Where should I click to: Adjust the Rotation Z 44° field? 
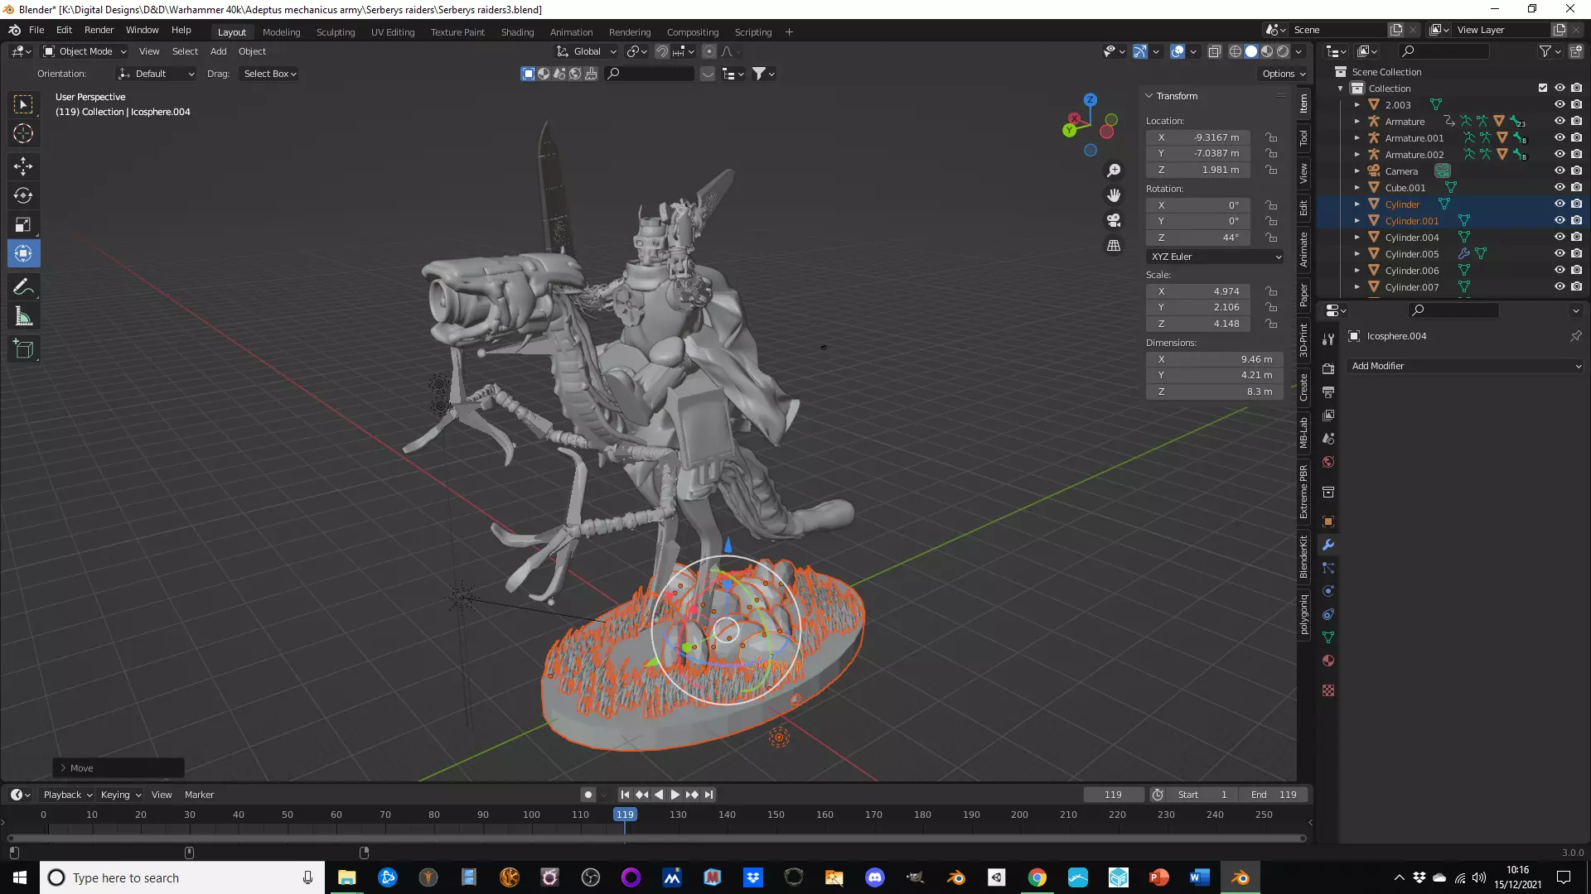pos(1198,238)
